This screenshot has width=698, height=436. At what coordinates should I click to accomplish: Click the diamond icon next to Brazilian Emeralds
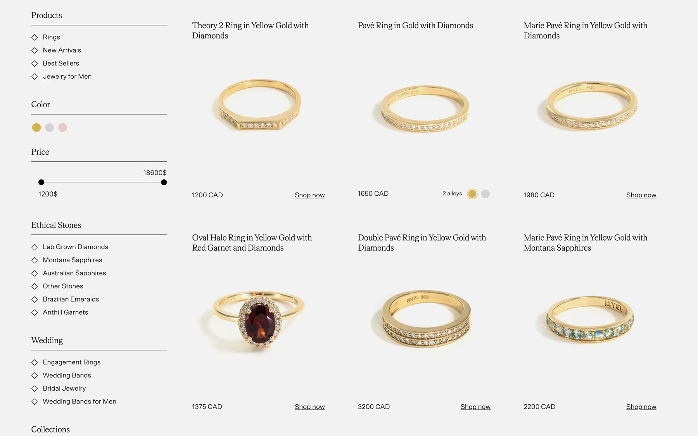pyautogui.click(x=35, y=299)
